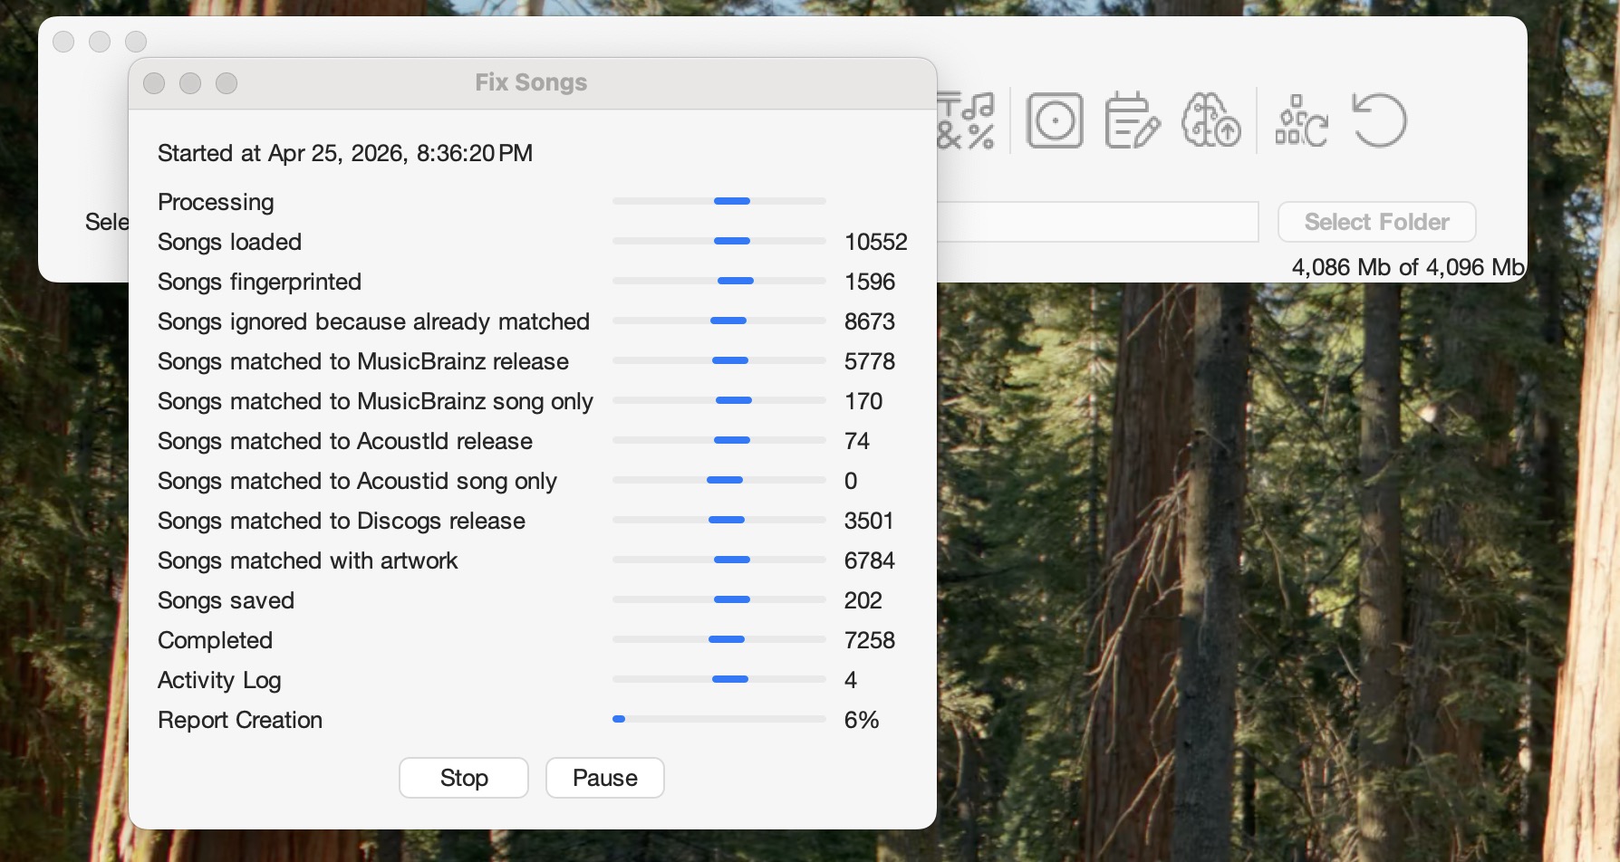The width and height of the screenshot is (1620, 862).
Task: Click the folder path input field
Action: [x=1096, y=222]
